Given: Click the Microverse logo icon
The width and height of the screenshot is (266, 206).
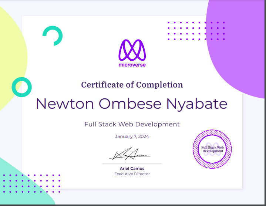Looking at the screenshot, I should click(132, 50).
